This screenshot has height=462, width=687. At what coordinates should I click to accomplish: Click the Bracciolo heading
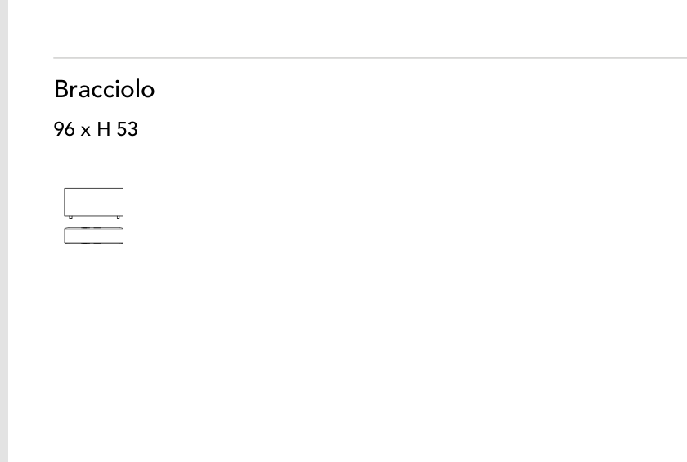(x=105, y=89)
